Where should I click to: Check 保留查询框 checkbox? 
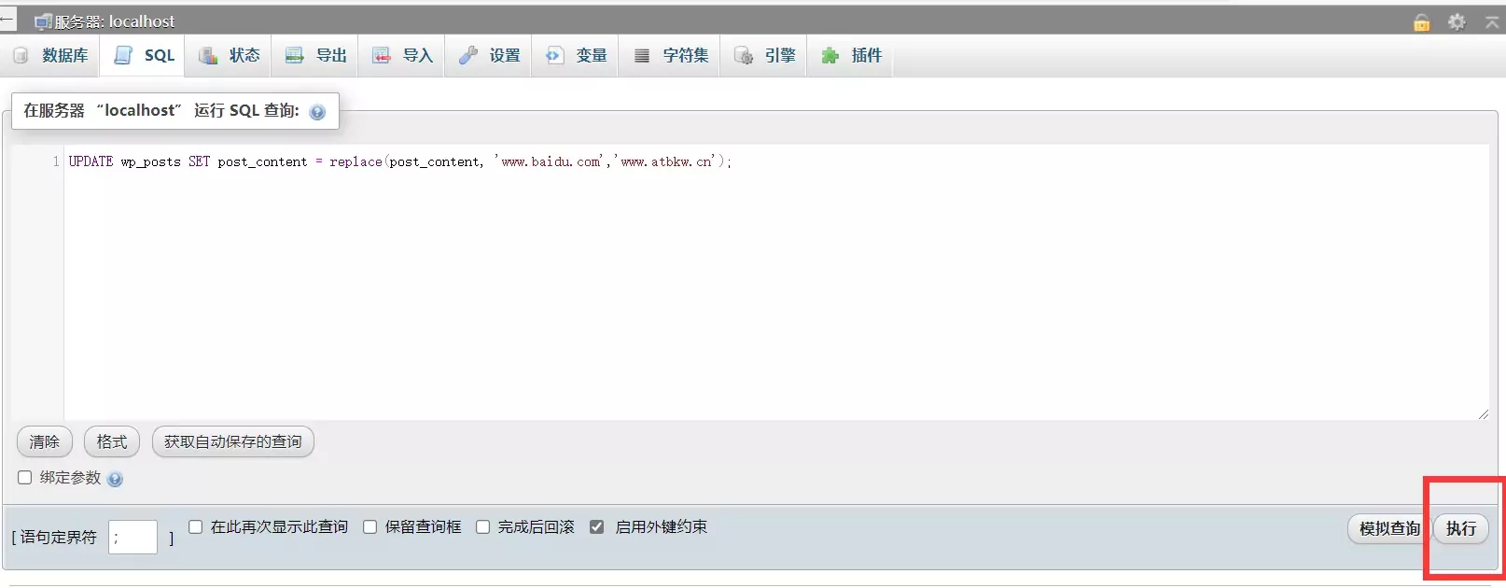click(370, 527)
